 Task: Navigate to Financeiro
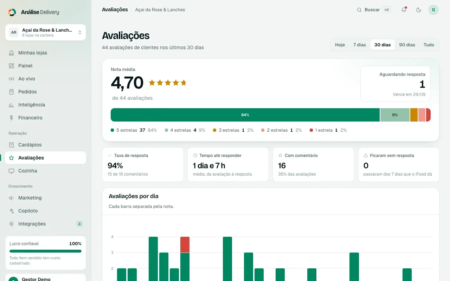pyautogui.click(x=45, y=118)
